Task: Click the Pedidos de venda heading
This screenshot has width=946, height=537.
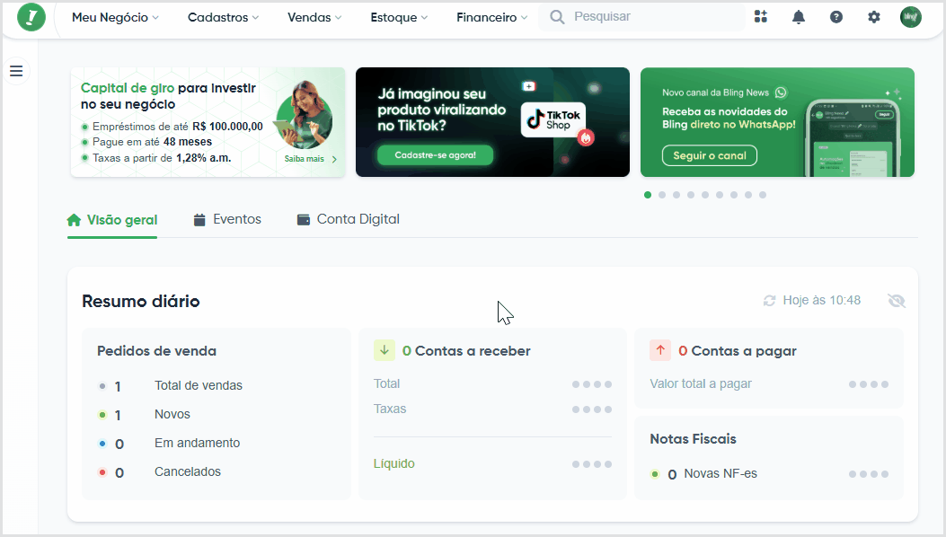Action: tap(157, 351)
